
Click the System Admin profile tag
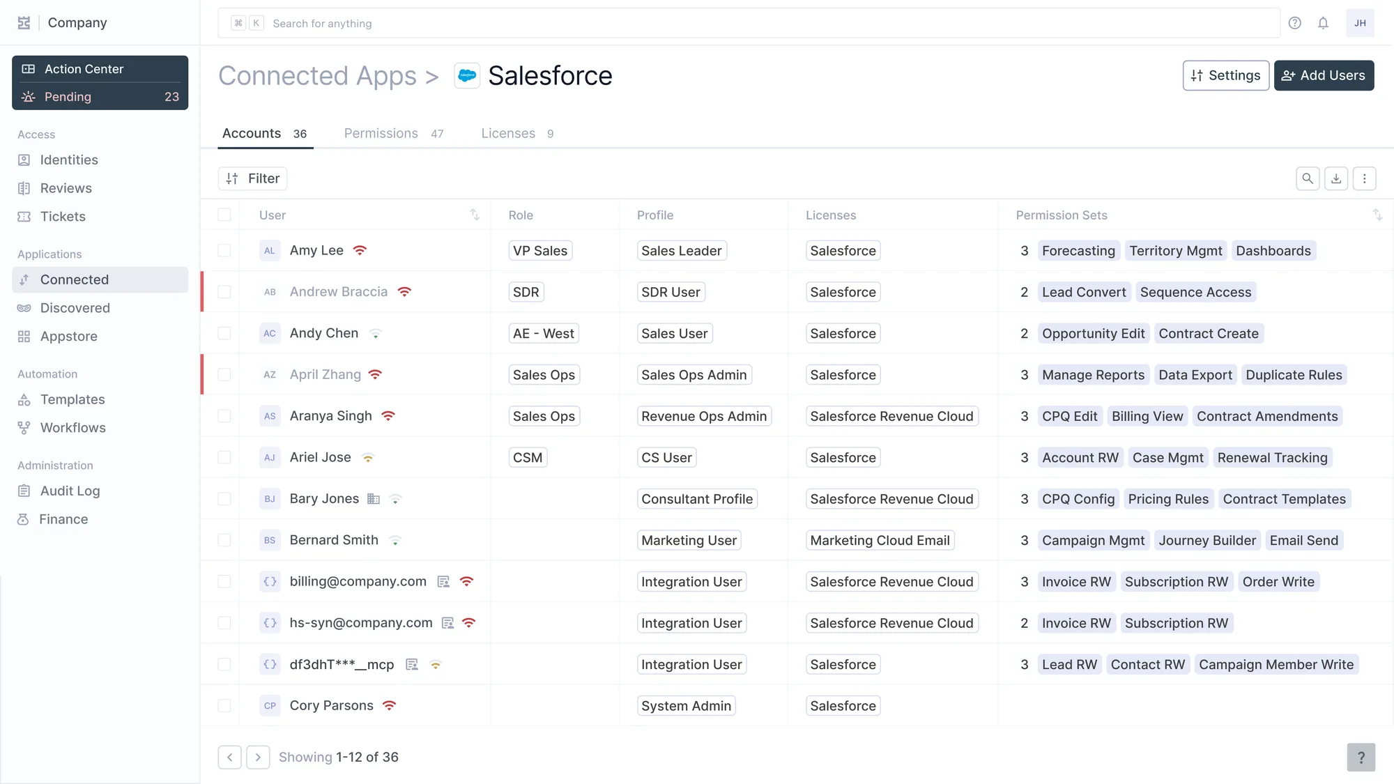click(x=686, y=706)
